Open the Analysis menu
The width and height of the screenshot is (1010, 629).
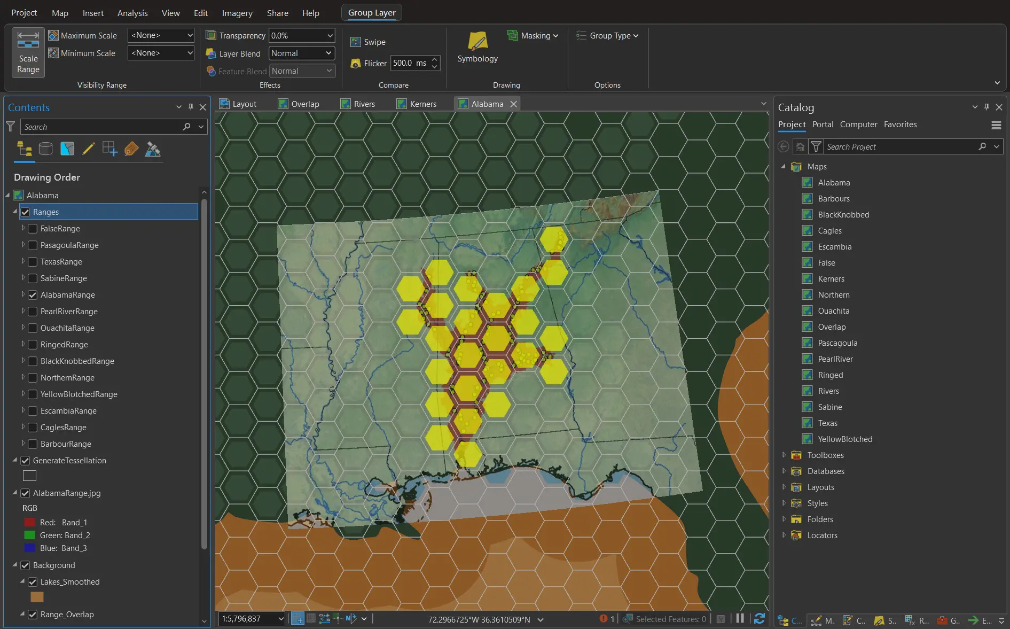tap(132, 13)
